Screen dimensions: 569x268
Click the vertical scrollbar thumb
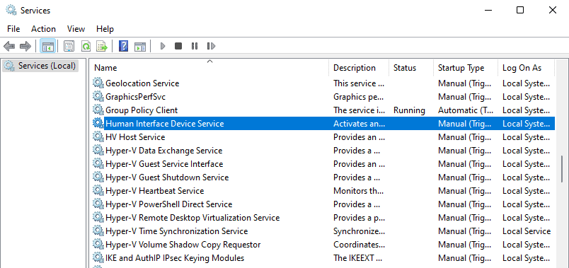(x=563, y=169)
